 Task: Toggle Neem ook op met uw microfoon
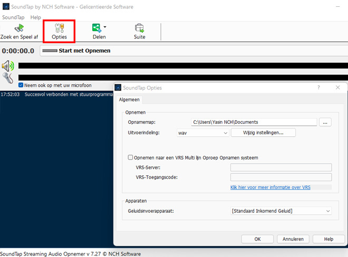21,85
